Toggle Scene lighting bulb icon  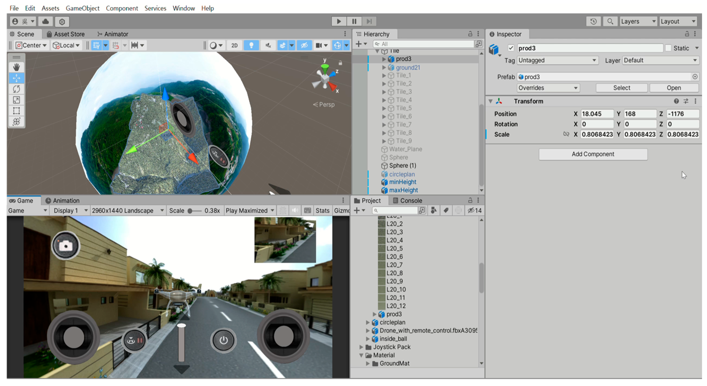click(x=251, y=45)
